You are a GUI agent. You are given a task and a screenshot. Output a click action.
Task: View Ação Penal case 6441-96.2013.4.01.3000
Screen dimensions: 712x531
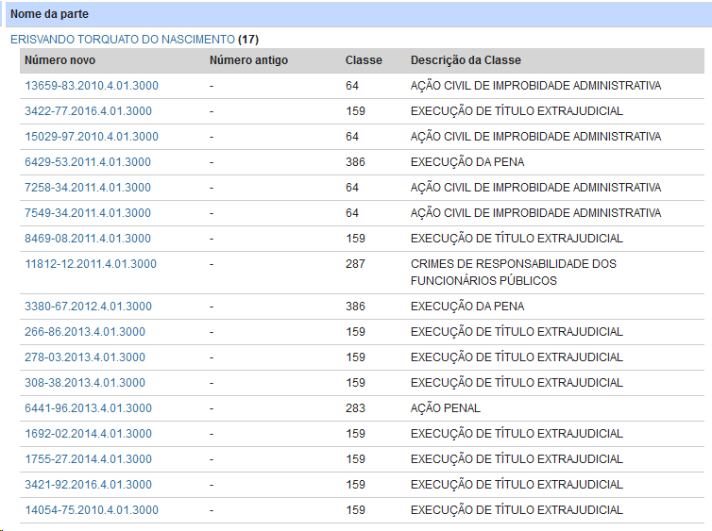88,408
